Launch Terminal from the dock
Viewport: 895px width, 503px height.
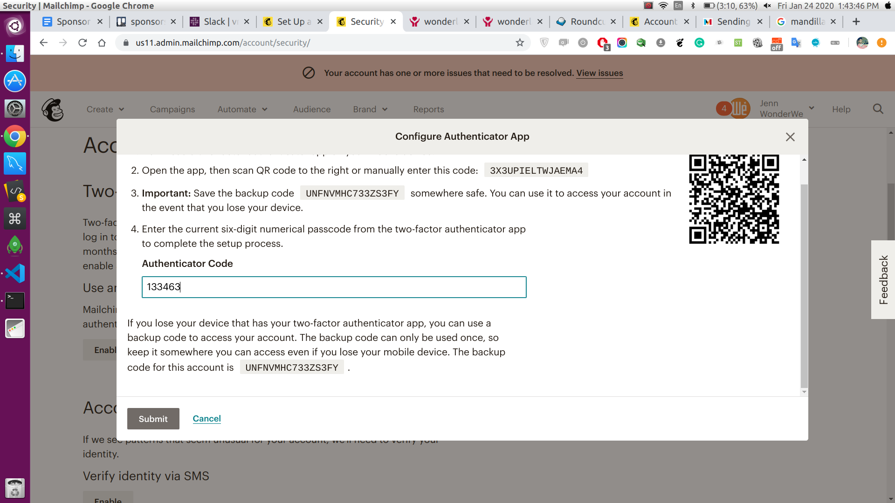tap(15, 301)
